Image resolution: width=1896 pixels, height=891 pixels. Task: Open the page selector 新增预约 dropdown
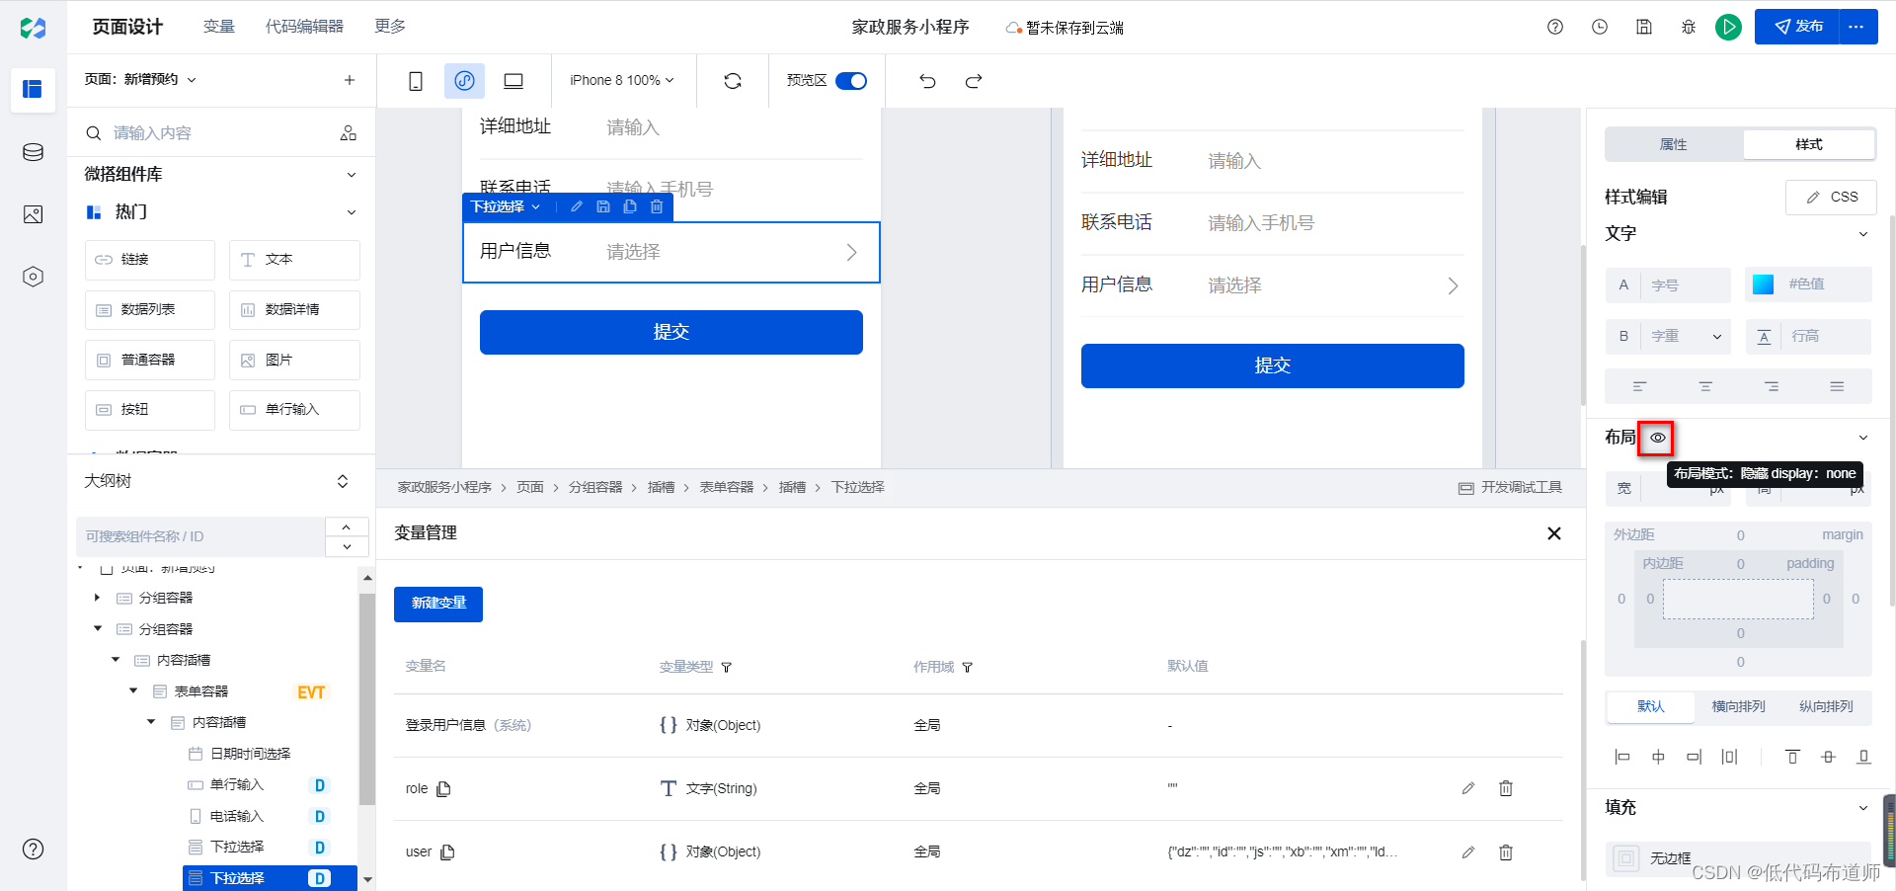140,80
